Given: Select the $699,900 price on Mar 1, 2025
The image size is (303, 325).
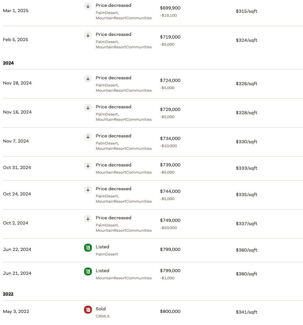Looking at the screenshot, I should pyautogui.click(x=170, y=8).
